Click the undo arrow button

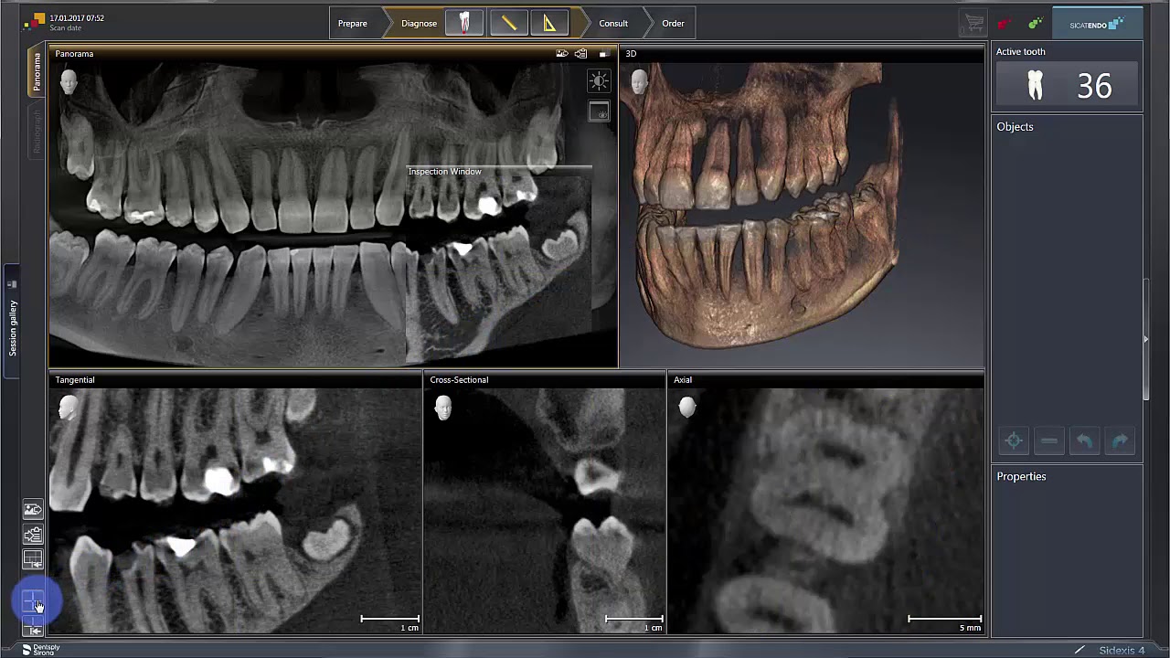tap(1084, 441)
